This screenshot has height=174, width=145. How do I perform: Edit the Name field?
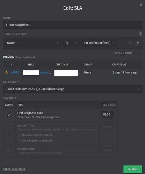click(x=73, y=25)
